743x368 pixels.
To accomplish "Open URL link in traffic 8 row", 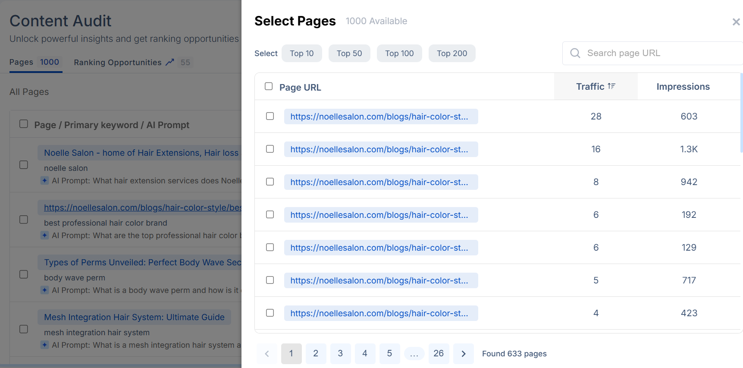I will 381,182.
